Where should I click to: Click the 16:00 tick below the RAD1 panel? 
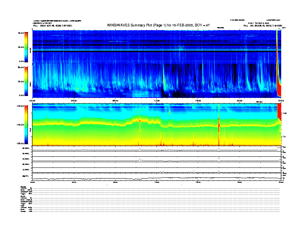point(198,101)
